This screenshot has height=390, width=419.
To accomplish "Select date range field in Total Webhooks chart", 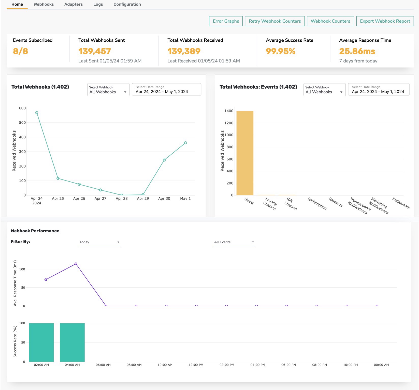I will [x=167, y=89].
